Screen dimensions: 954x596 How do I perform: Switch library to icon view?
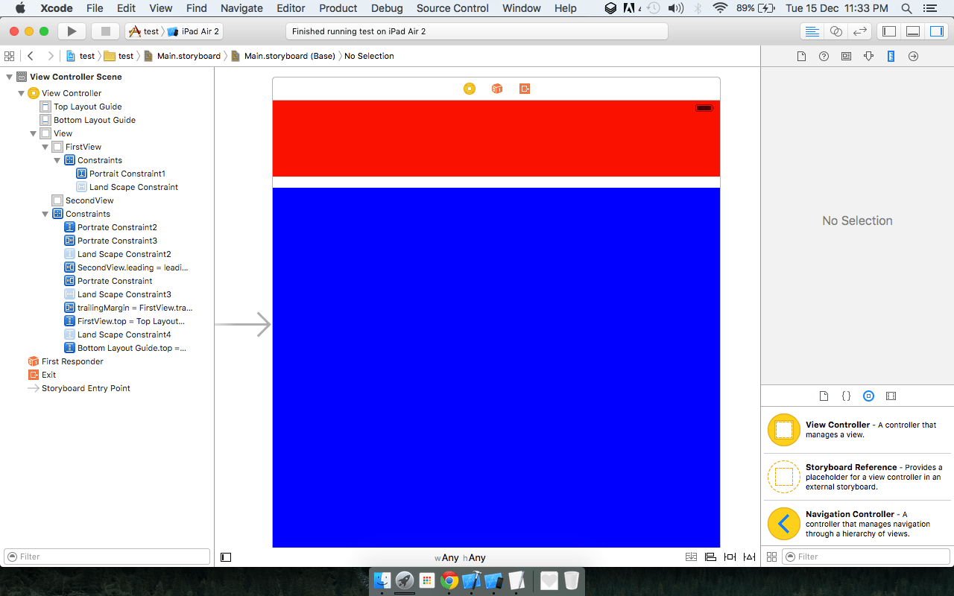click(771, 557)
